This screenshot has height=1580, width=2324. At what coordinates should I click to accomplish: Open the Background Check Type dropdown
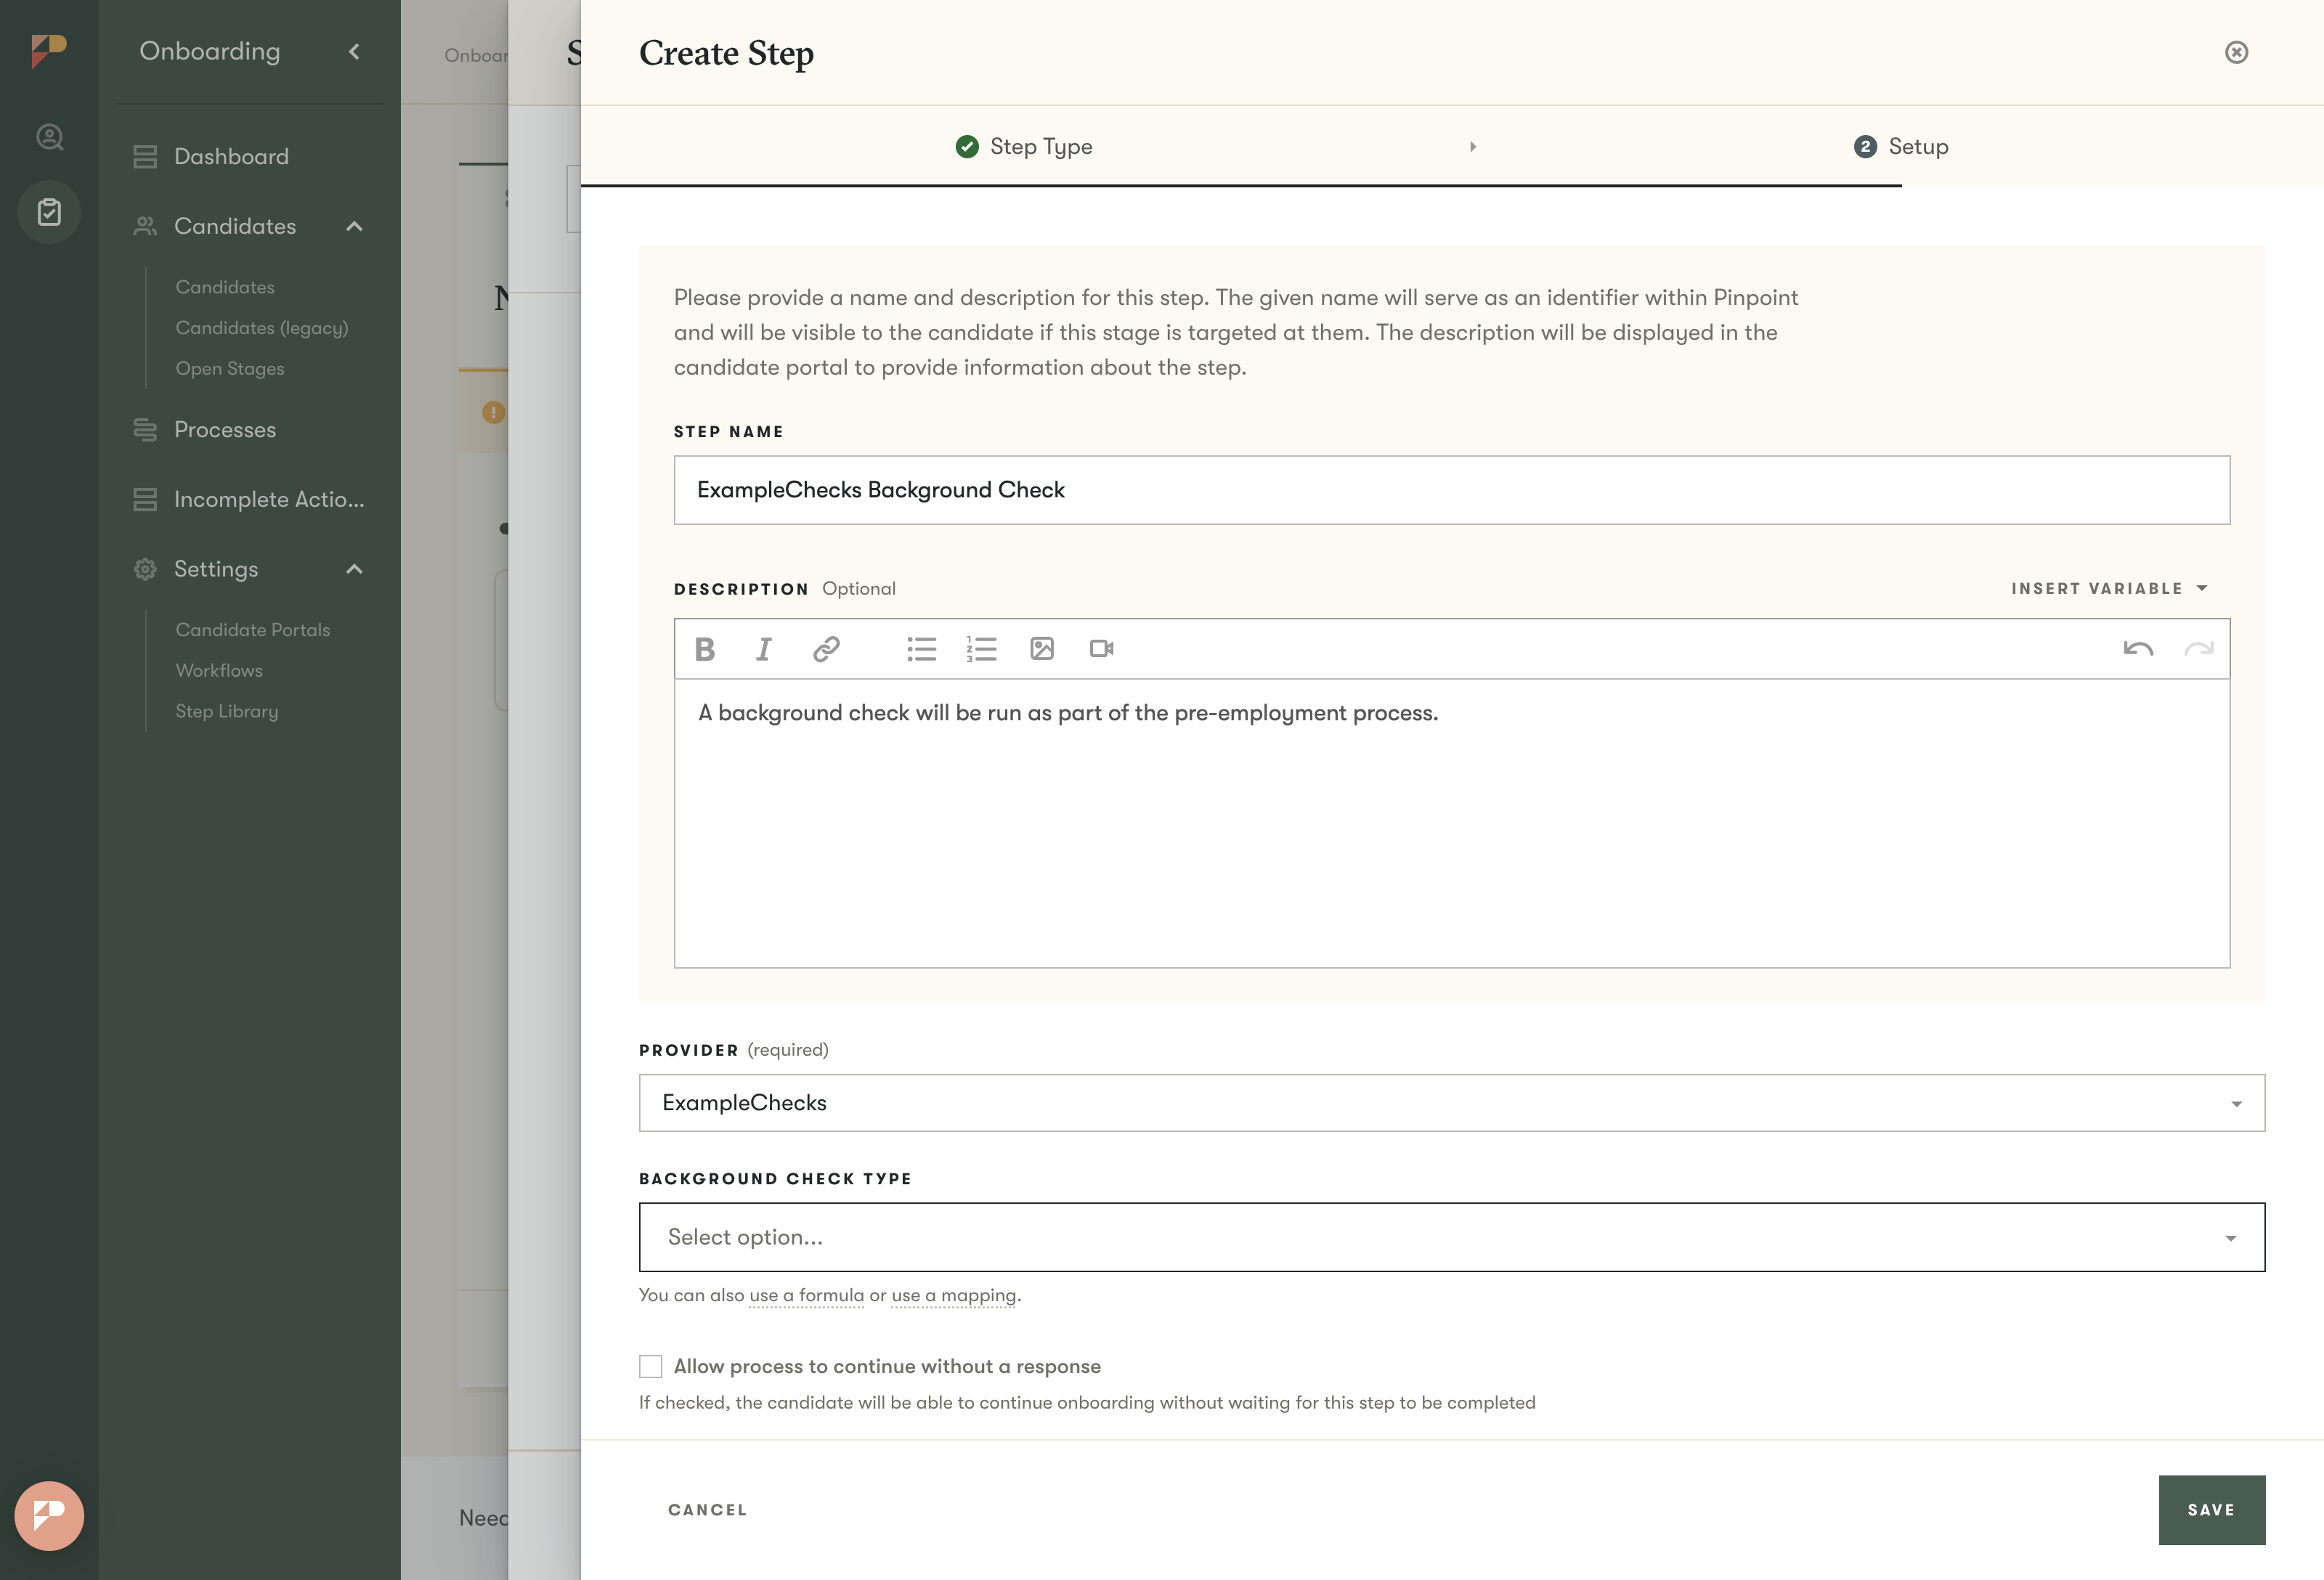(x=1451, y=1237)
